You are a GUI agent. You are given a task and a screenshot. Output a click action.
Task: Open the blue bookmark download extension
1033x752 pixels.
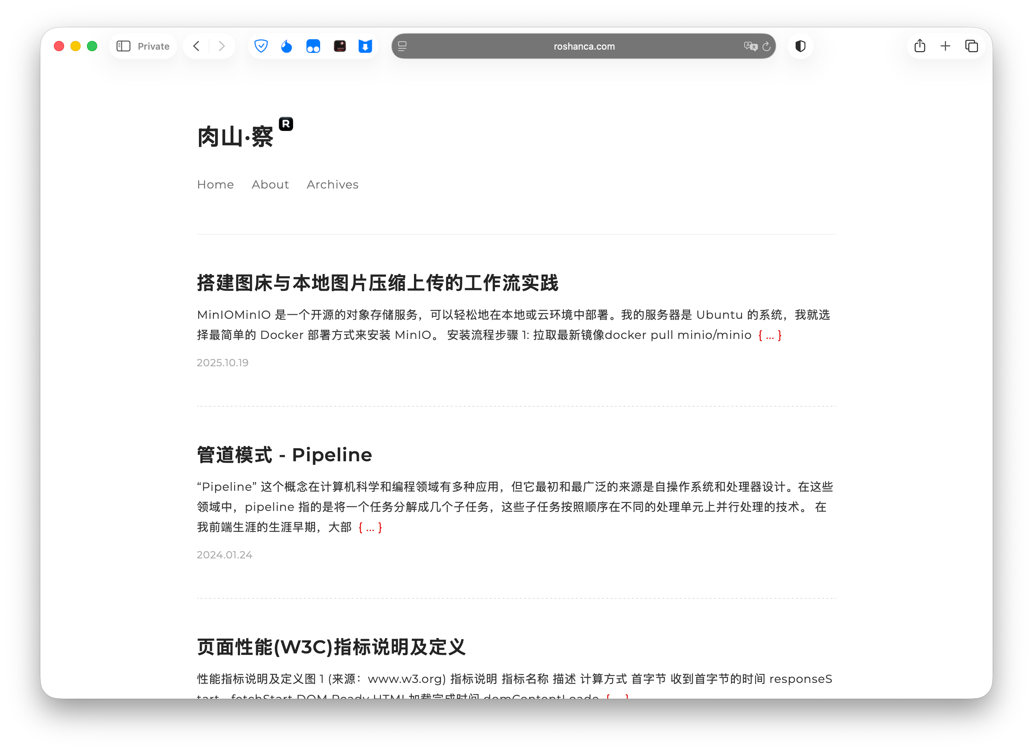[365, 46]
